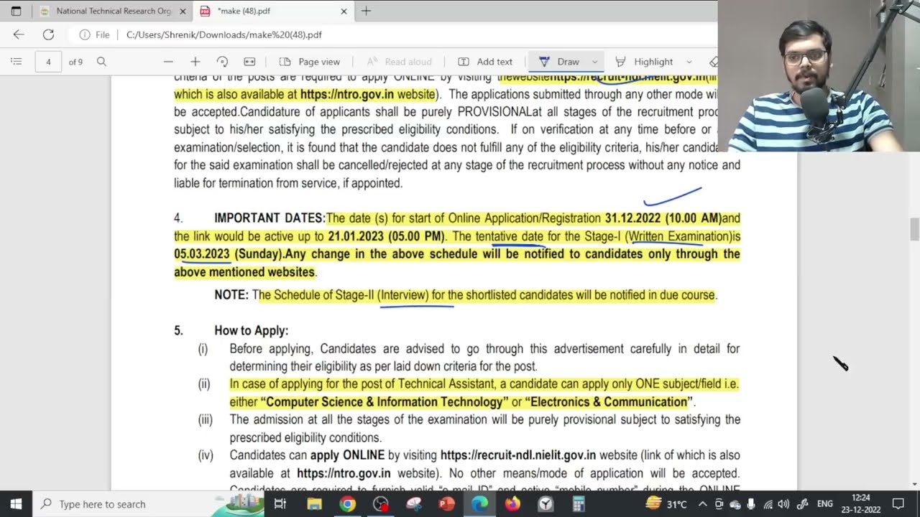The image size is (920, 517).
Task: Click the IMPORTANT DATES heading
Action: click(270, 218)
